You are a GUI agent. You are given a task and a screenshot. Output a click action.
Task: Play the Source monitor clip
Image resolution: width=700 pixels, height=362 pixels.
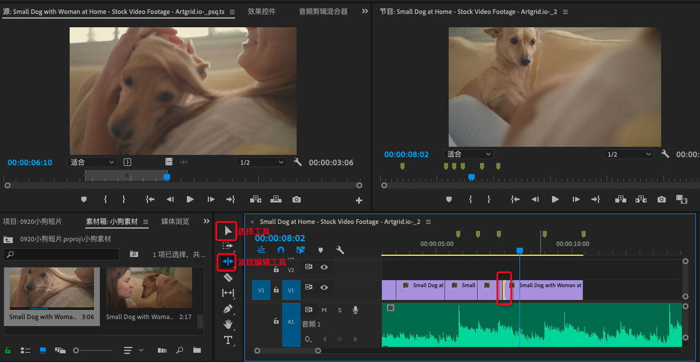(190, 199)
